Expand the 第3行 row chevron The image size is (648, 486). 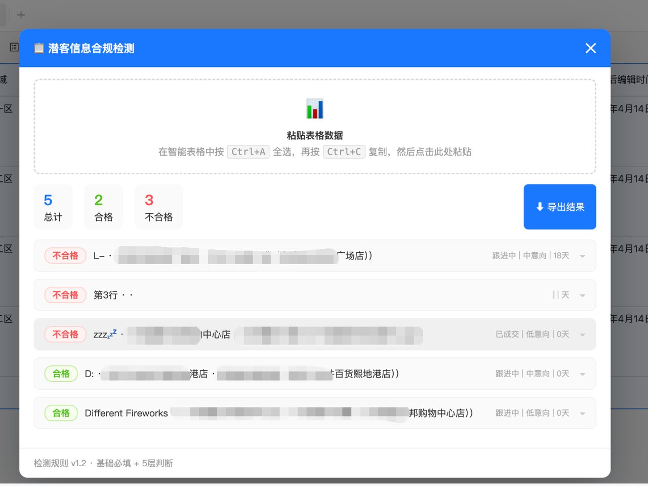point(582,295)
